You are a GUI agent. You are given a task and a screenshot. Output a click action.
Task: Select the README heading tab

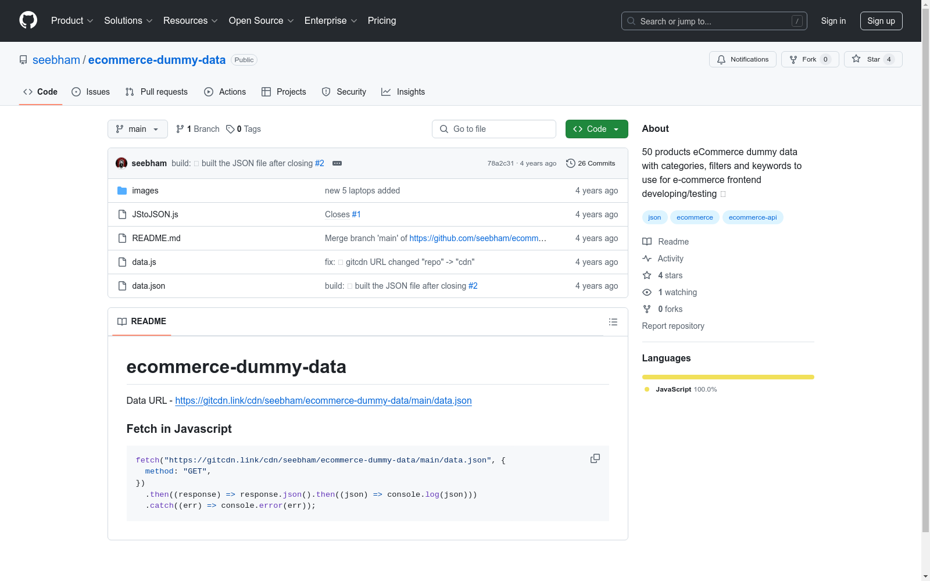click(142, 321)
